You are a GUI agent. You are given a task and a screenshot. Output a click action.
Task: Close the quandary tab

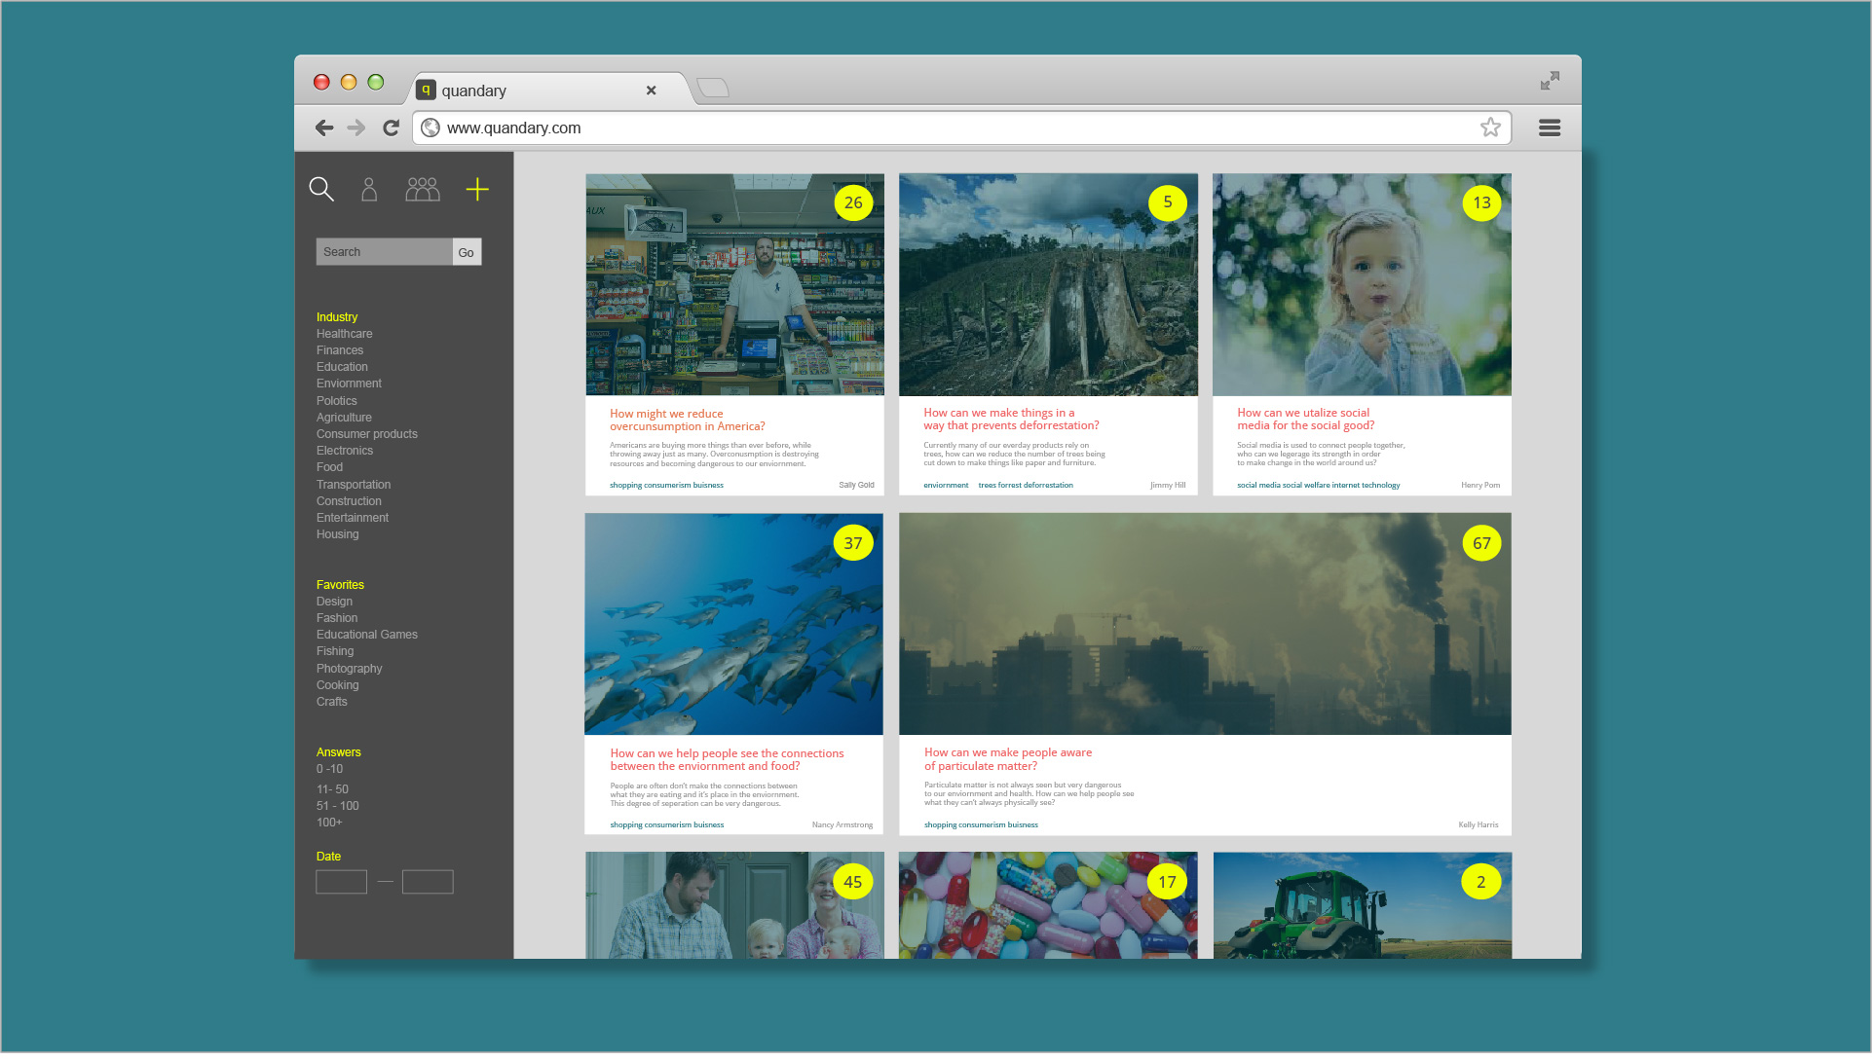[x=651, y=91]
